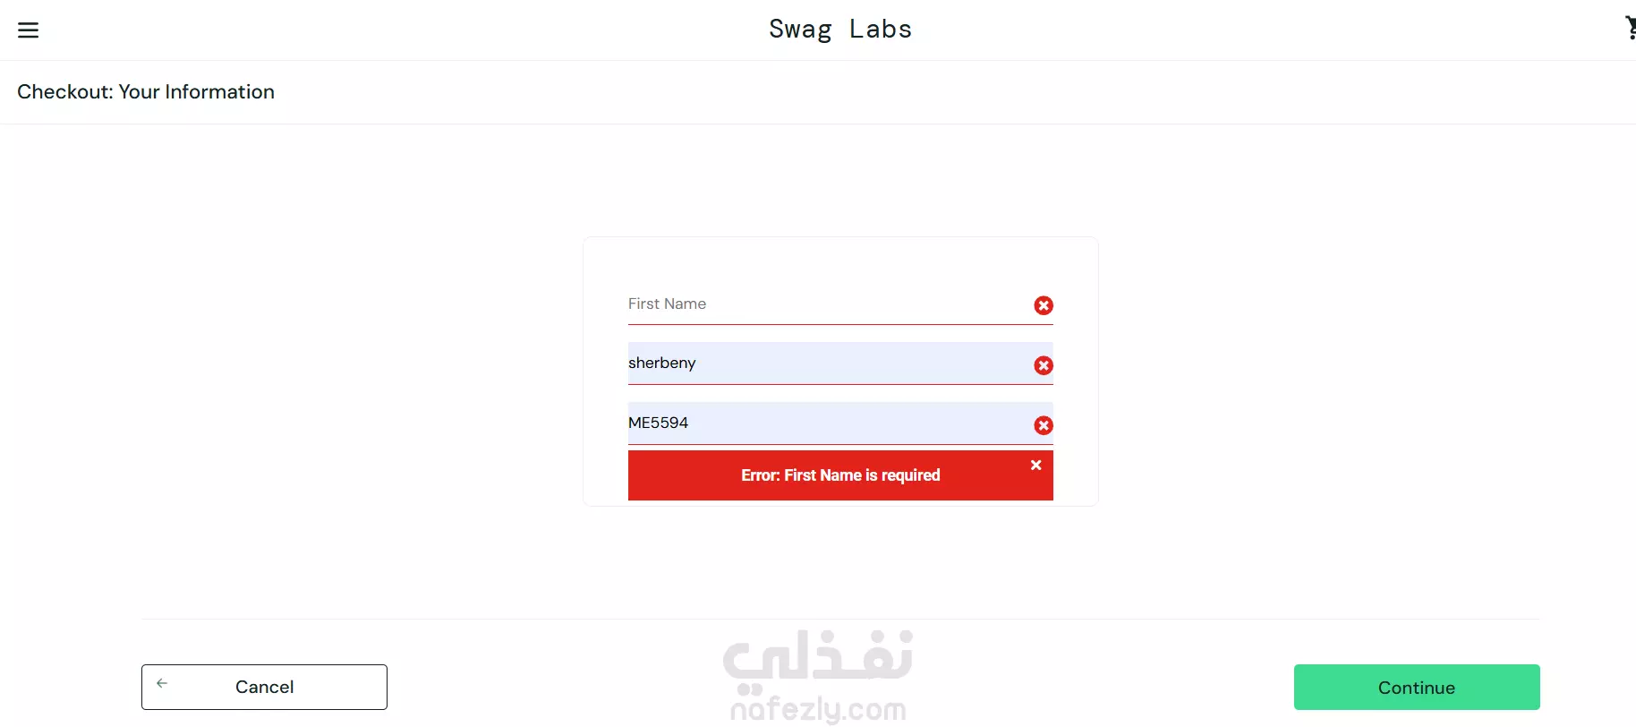Click error icon beside ME5594 field
The width and height of the screenshot is (1636, 727).
click(x=1044, y=425)
